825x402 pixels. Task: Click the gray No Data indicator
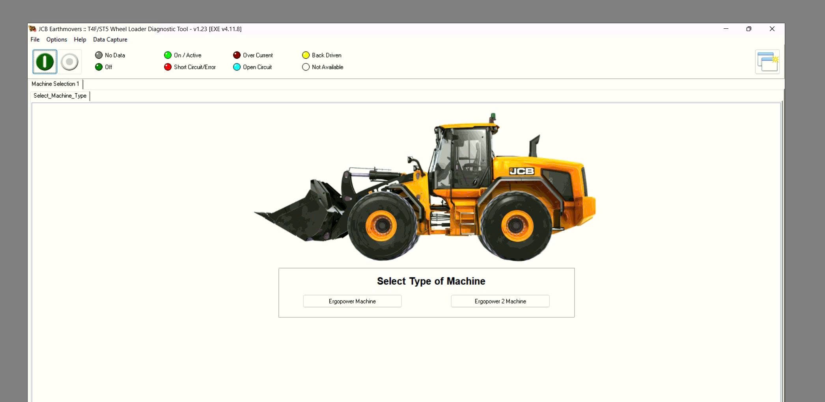point(98,55)
